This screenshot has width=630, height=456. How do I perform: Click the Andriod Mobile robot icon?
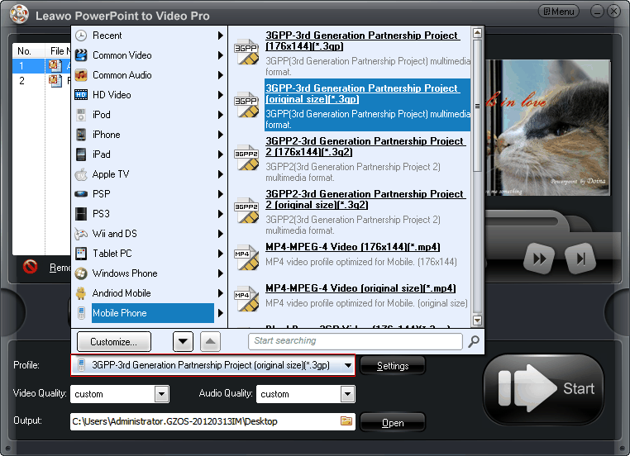[x=81, y=293]
